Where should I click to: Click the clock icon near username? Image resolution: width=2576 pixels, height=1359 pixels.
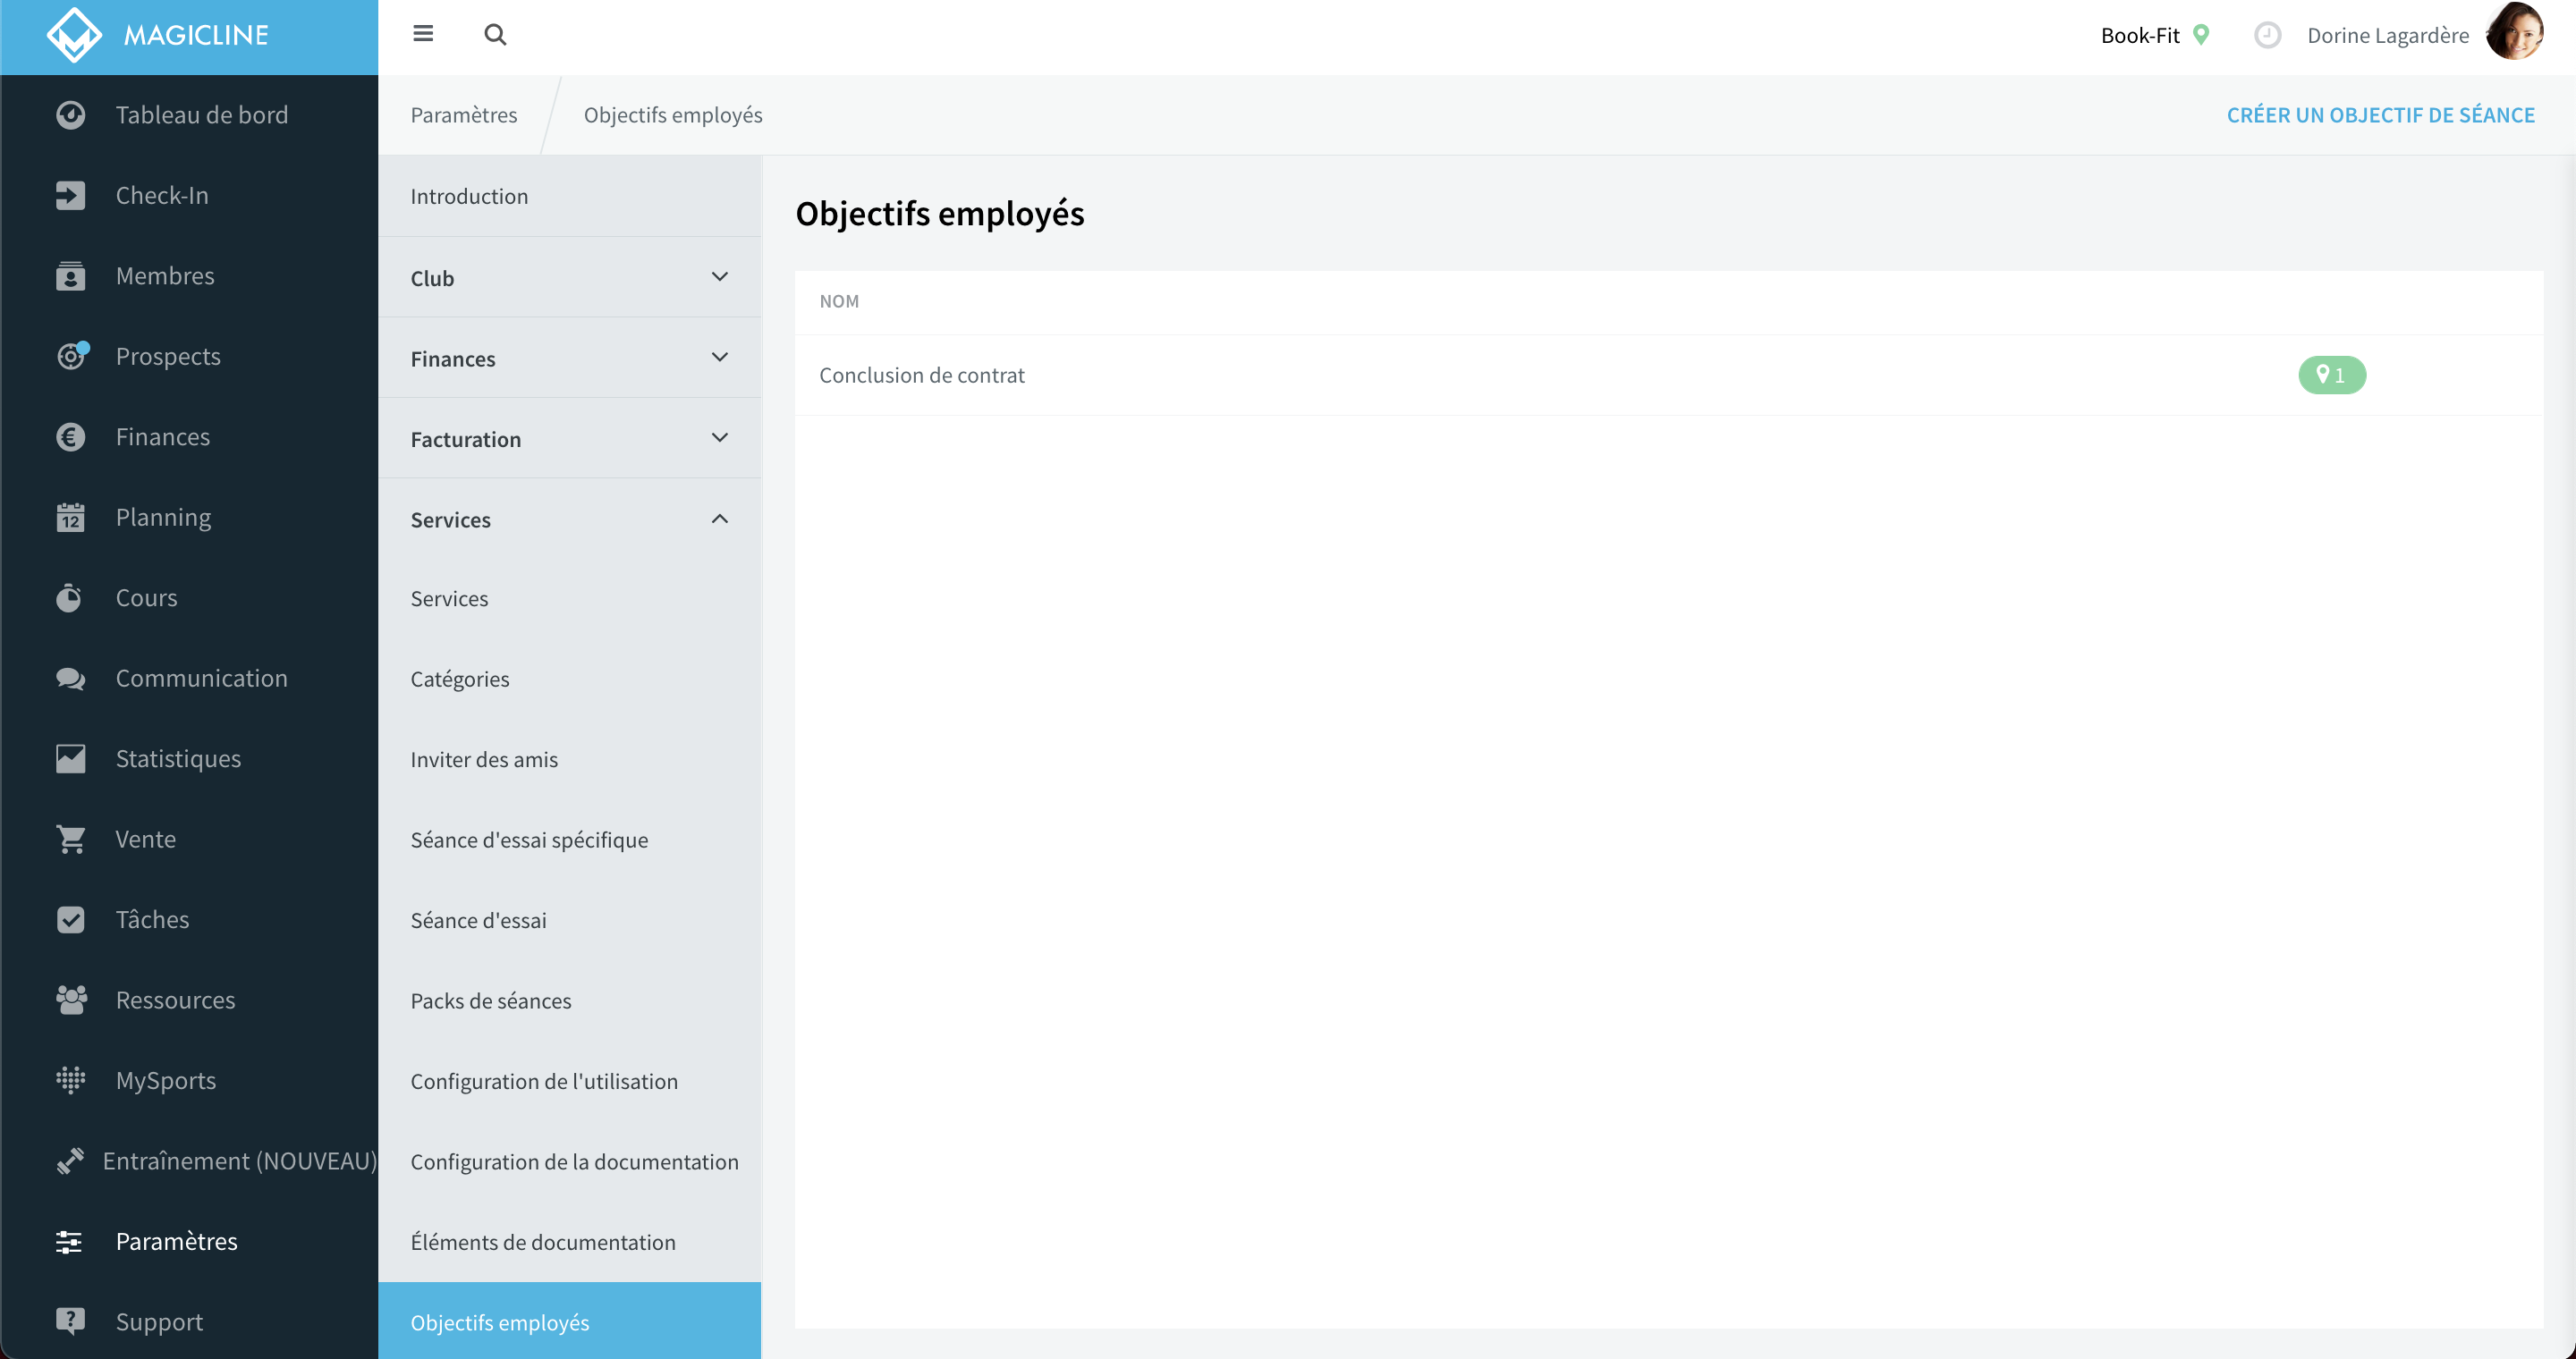click(2267, 35)
